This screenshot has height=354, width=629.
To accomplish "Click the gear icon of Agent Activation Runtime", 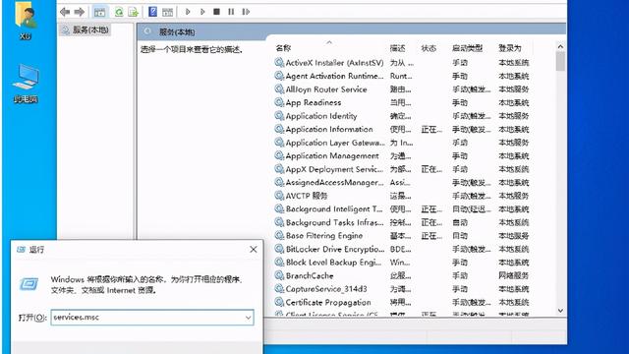I will [x=279, y=76].
